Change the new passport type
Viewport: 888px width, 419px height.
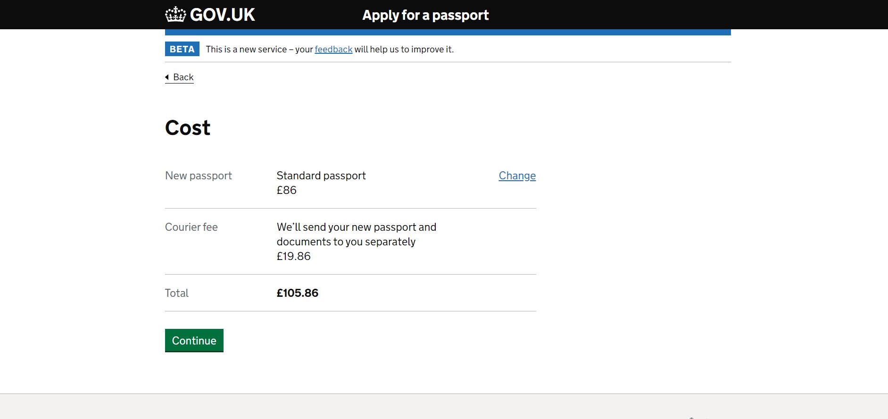(x=517, y=176)
